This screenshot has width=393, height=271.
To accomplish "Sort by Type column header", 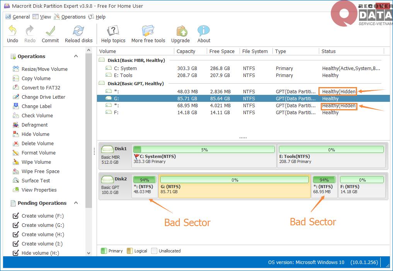I will click(296, 51).
